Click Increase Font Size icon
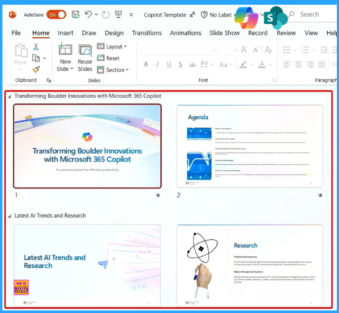The image size is (339, 313). coord(244,50)
